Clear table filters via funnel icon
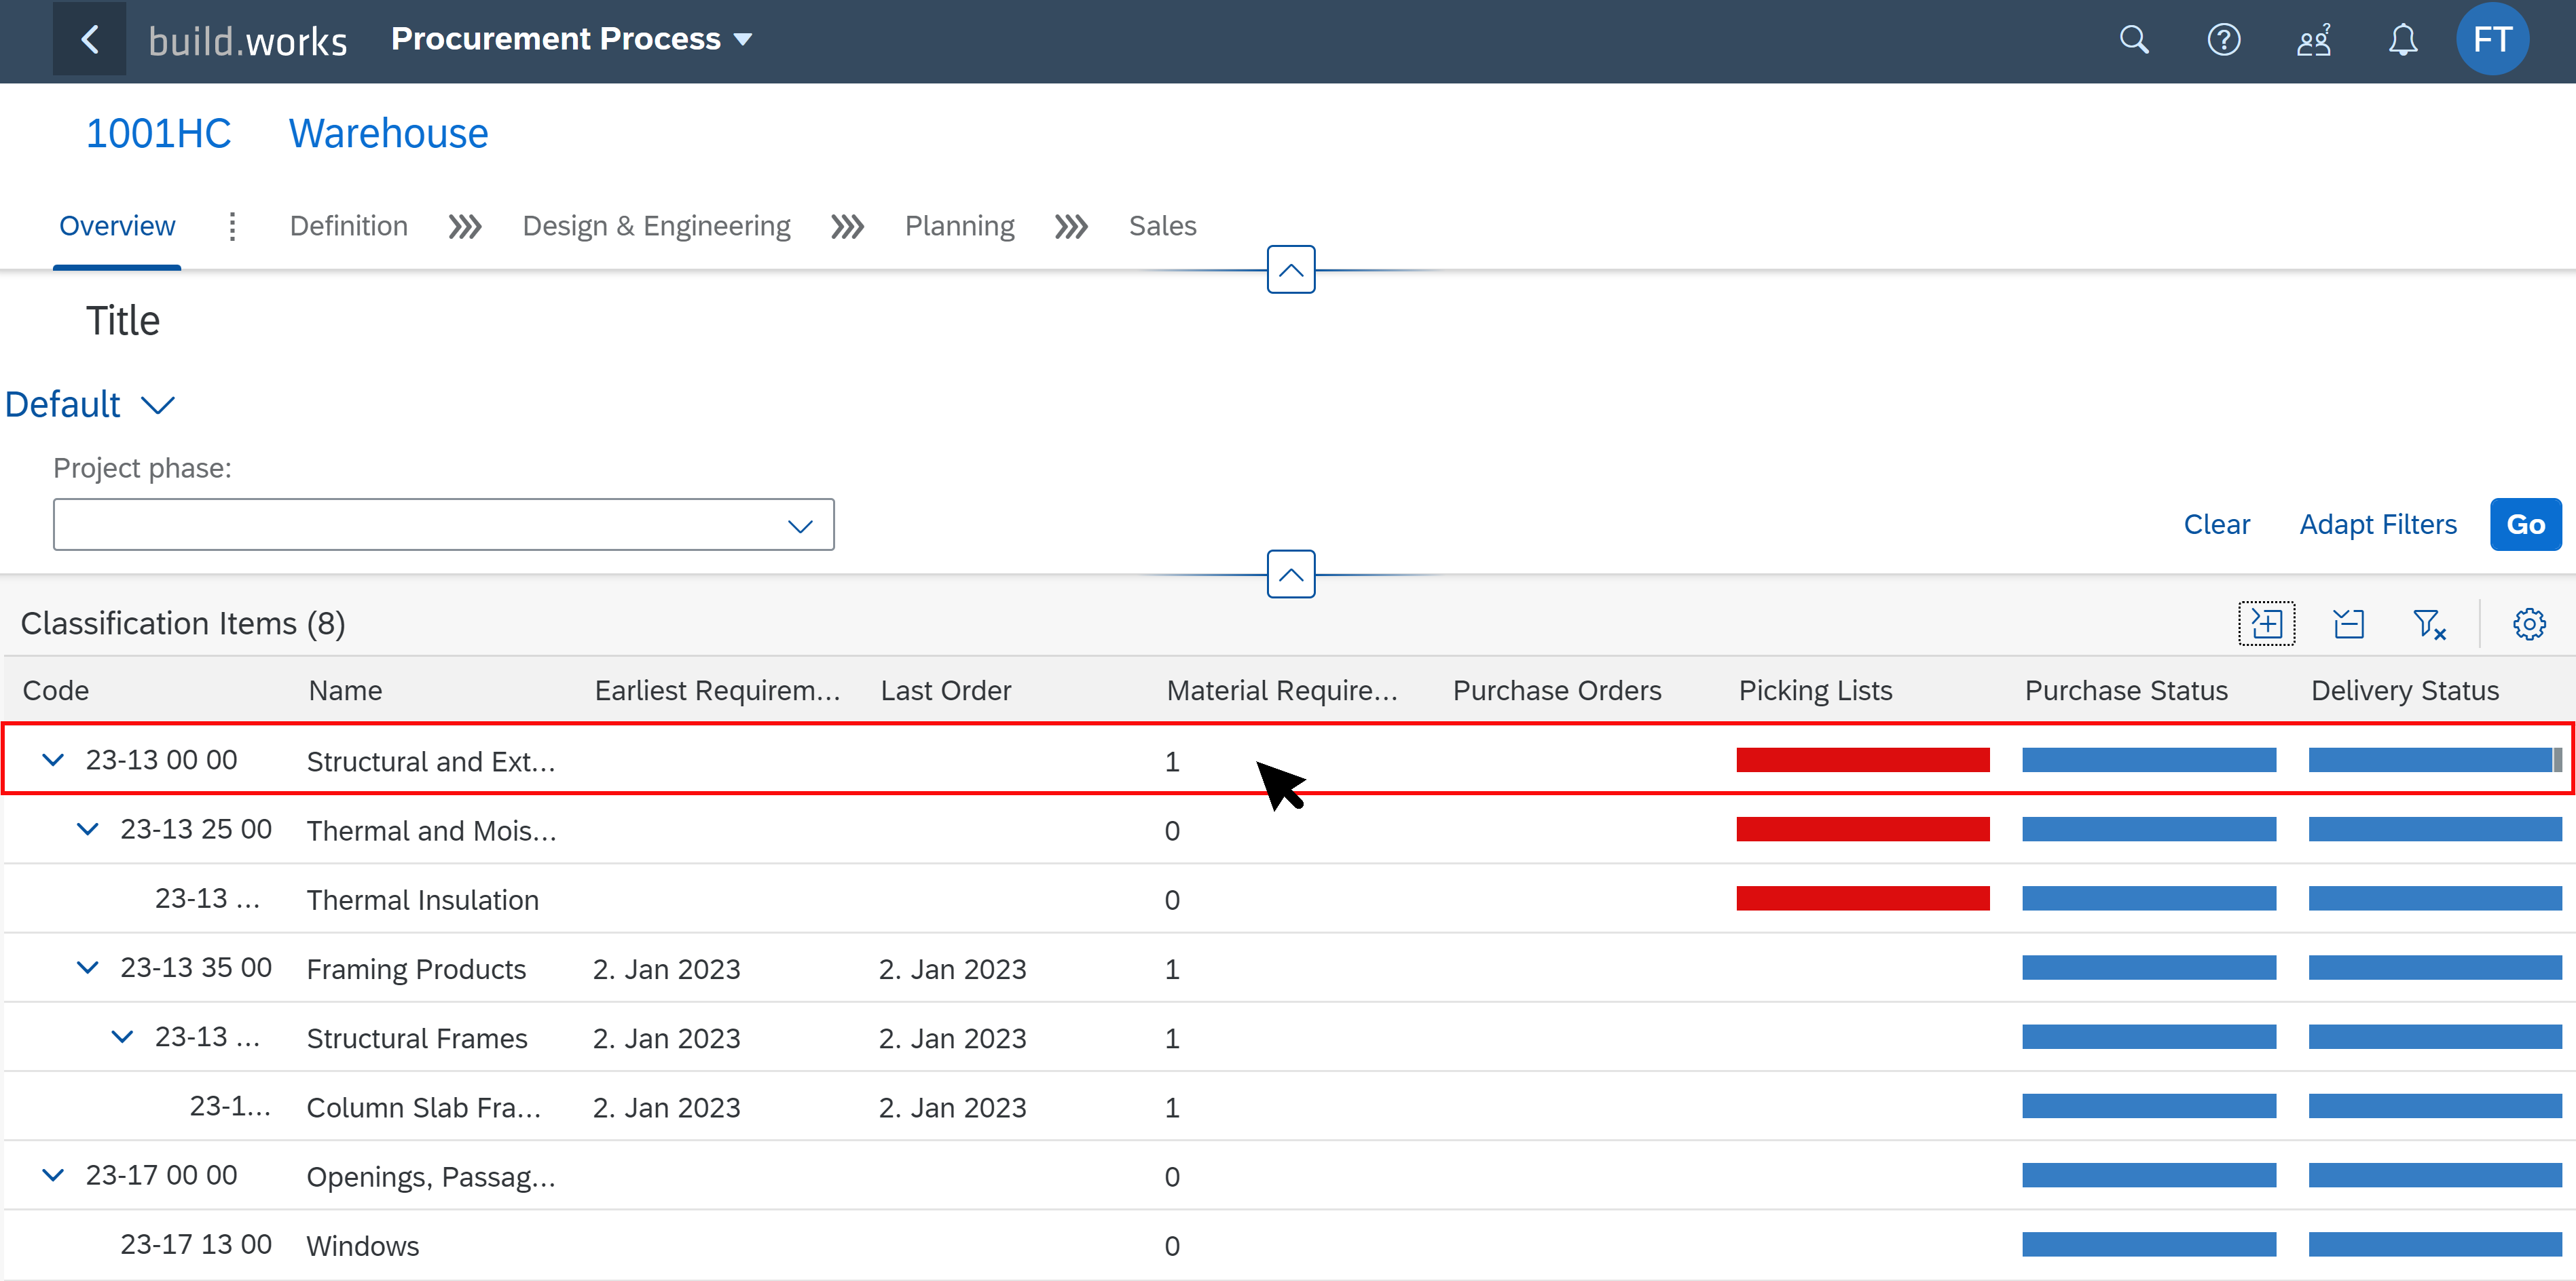 click(x=2429, y=624)
